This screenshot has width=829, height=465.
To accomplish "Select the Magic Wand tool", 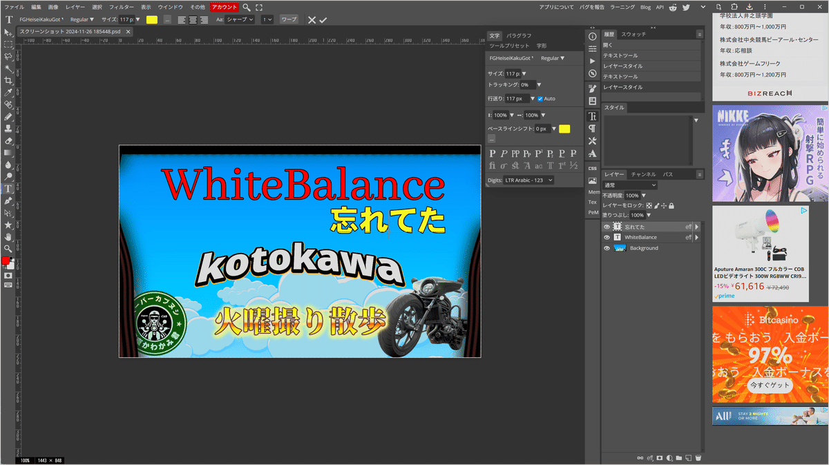I will click(8, 68).
